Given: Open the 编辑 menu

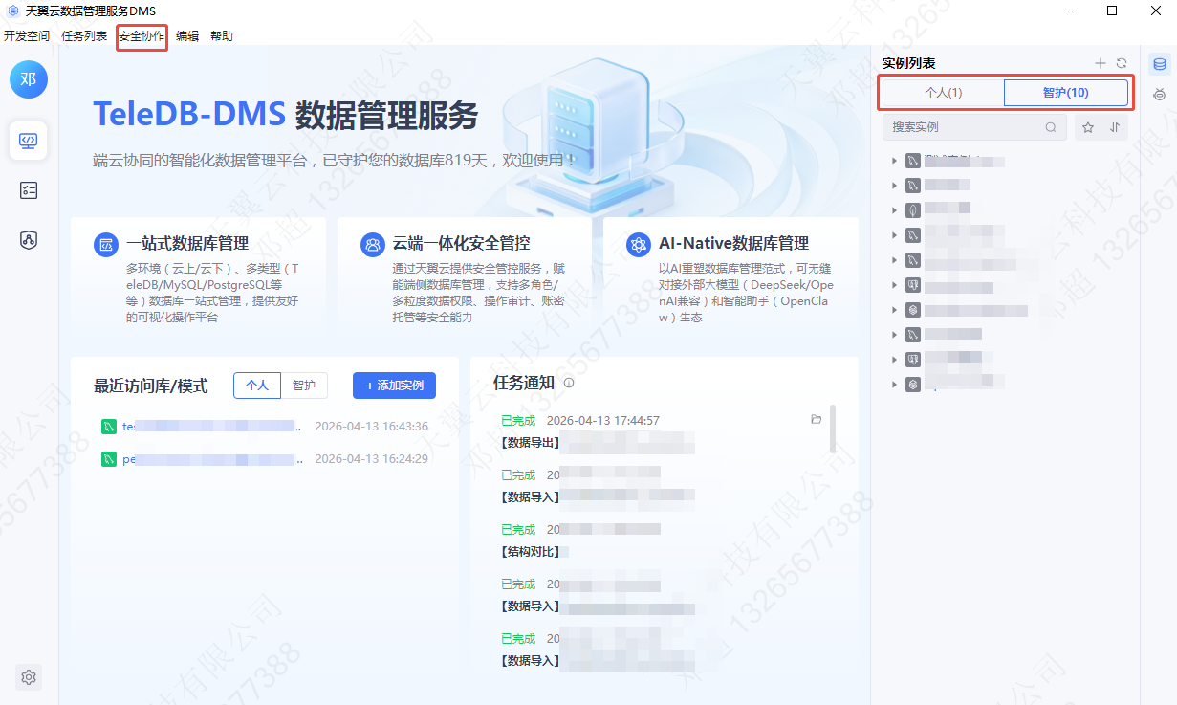Looking at the screenshot, I should 187,36.
